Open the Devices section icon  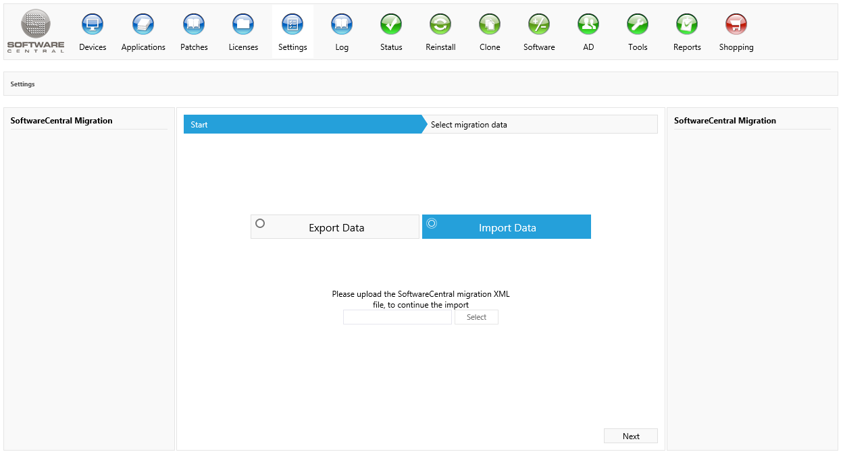(93, 25)
